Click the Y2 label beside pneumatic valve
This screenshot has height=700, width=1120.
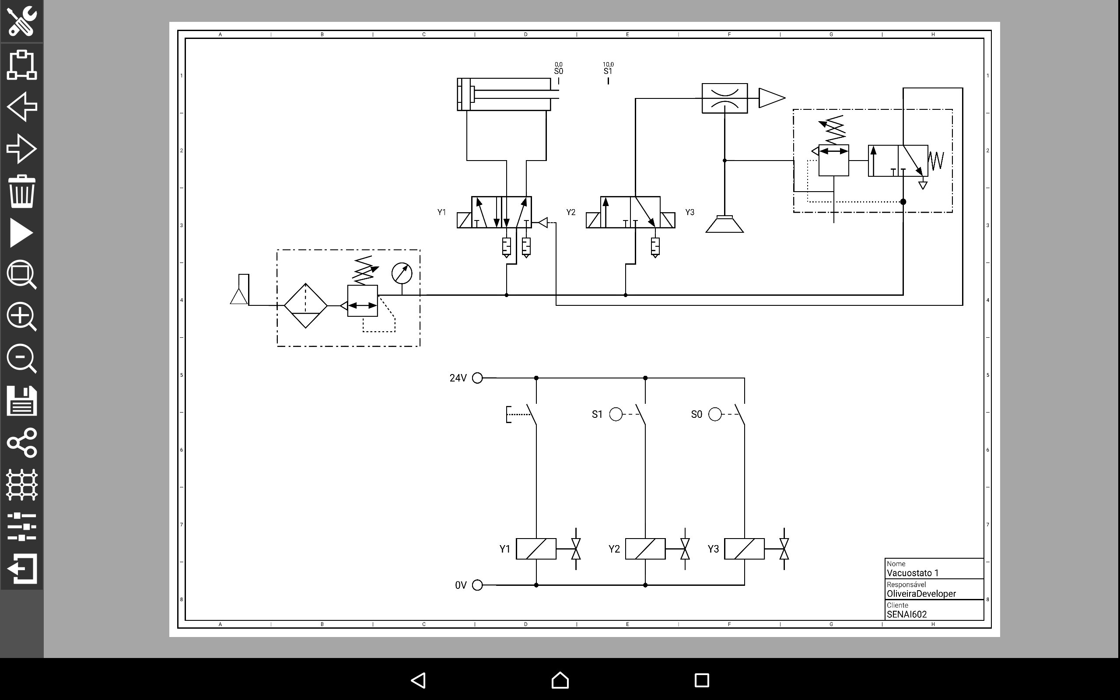[570, 212]
